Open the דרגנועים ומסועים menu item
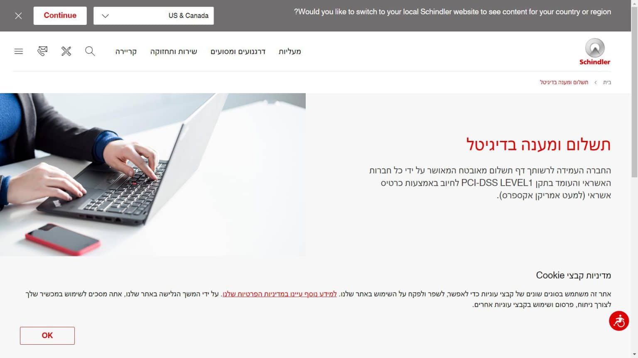638x358 pixels. point(238,51)
